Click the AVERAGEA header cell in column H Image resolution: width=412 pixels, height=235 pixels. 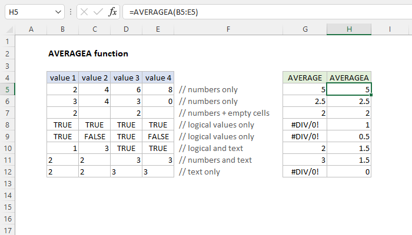[349, 78]
